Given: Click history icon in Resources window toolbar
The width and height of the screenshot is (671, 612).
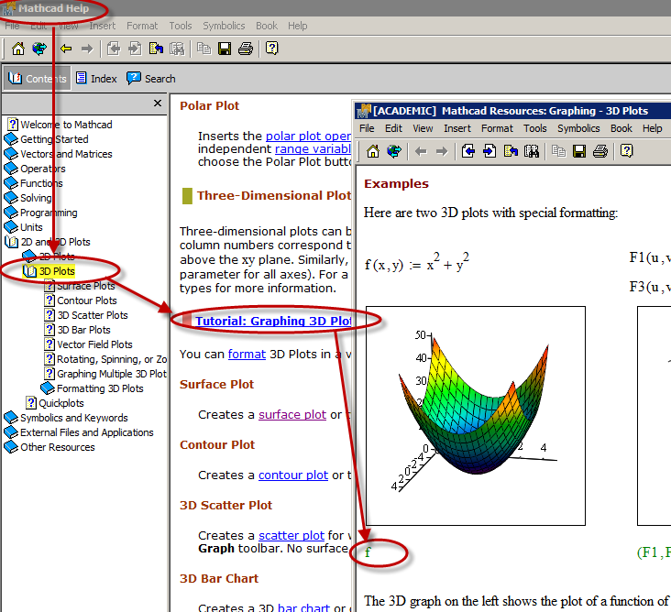Looking at the screenshot, I should (x=511, y=151).
